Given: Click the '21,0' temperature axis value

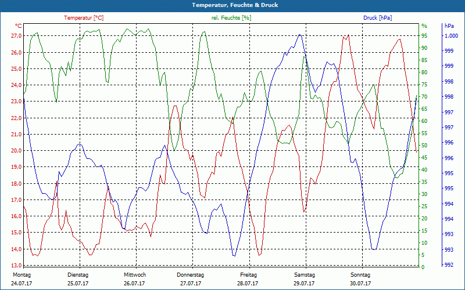Looking at the screenshot, I should 16,135.
